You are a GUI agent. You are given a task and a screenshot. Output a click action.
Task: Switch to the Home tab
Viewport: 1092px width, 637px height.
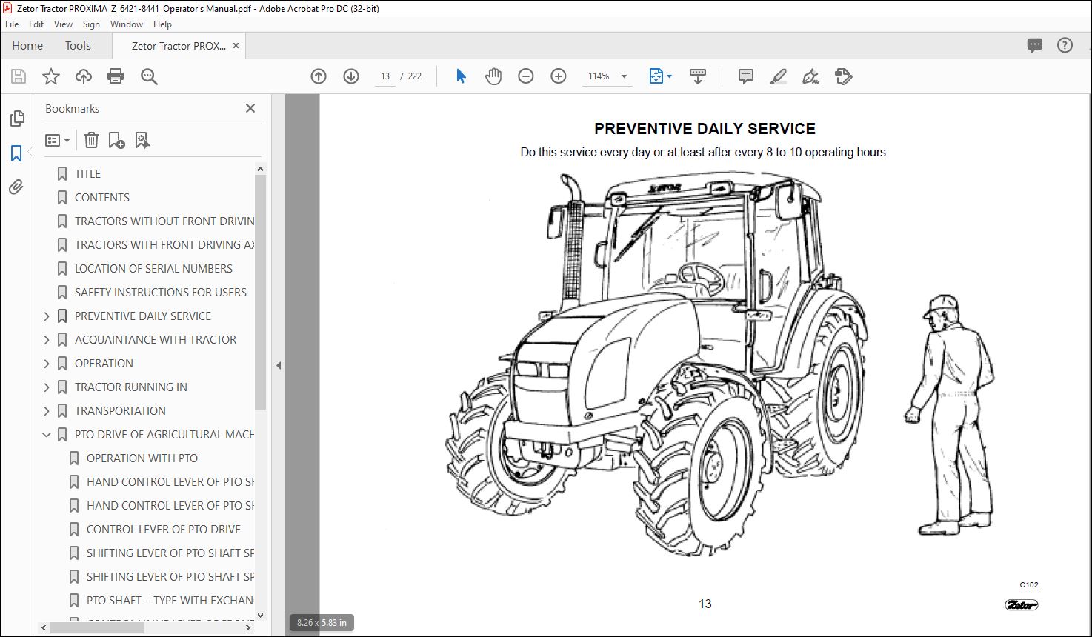[27, 45]
